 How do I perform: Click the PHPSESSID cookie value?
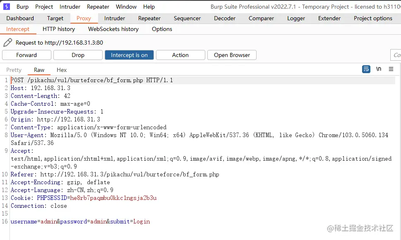point(113,198)
